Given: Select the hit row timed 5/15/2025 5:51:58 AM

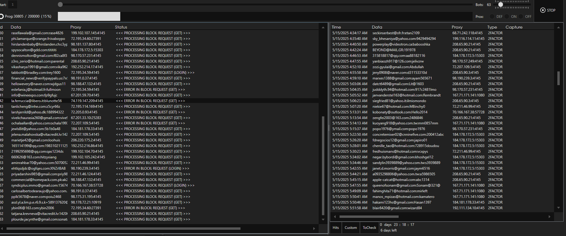Looking at the screenshot, I should pos(442,208).
